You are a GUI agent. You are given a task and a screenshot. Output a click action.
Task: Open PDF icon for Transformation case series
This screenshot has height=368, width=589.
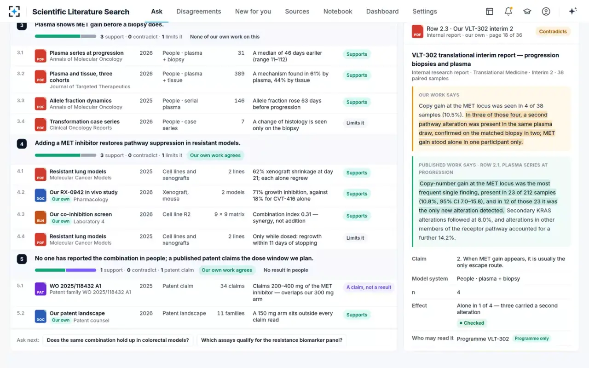[x=40, y=125]
